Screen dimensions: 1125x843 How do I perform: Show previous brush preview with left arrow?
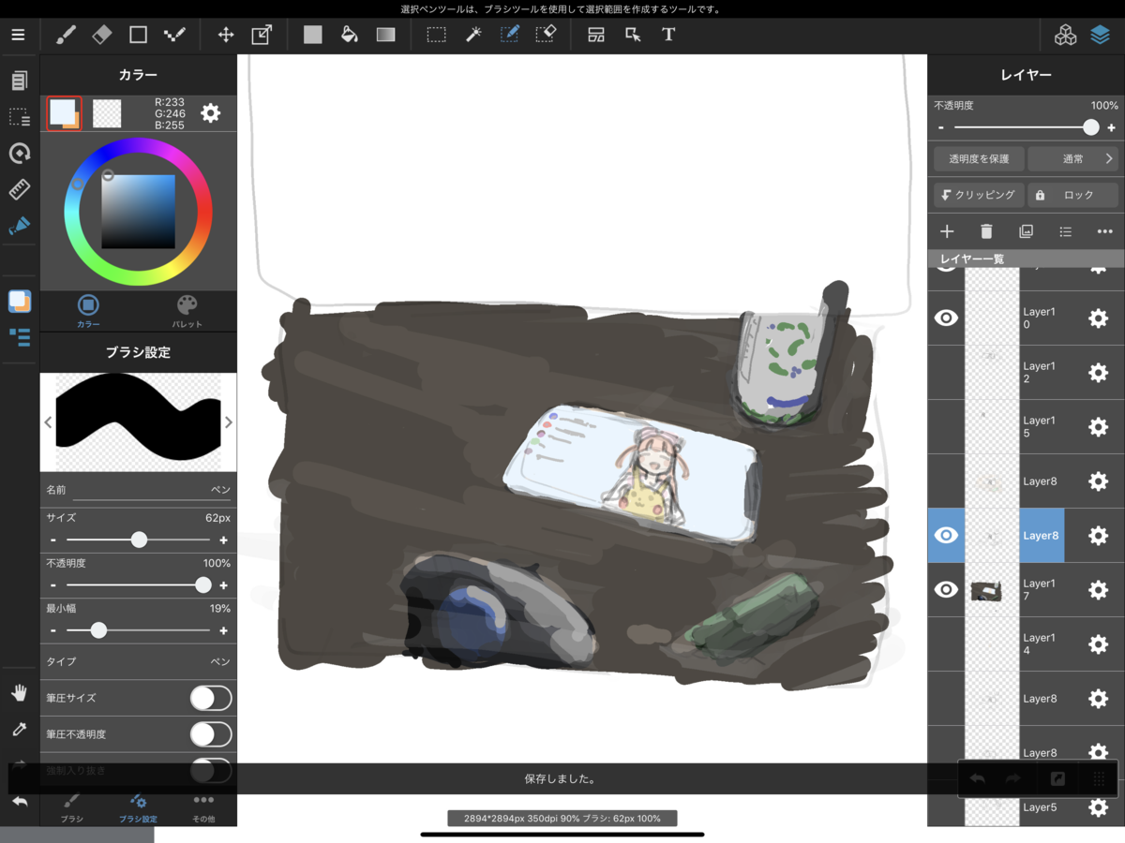pos(49,422)
